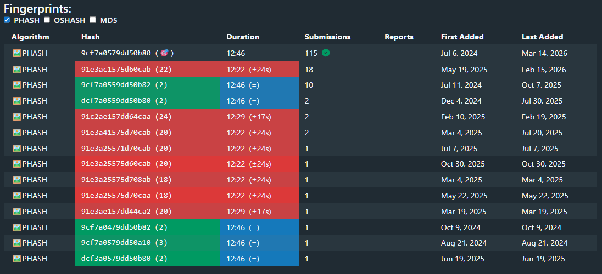Click the green checkmark next to 115 submissions
This screenshot has width=602, height=274.
coord(326,53)
